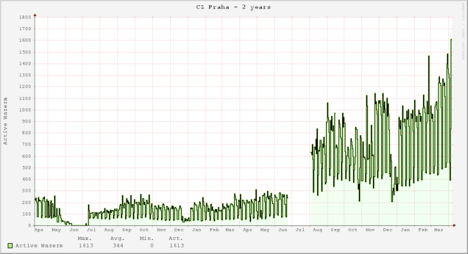Click the Min. column header in legend
468x254 pixels.
pos(146,239)
